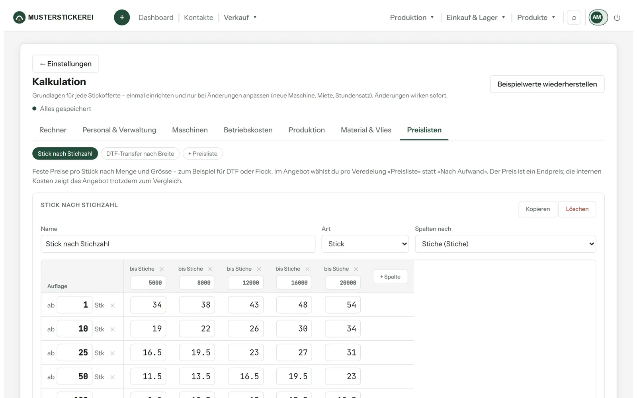Add a new price list with '+ Preisliste'
This screenshot has height=398, width=637.
pos(203,154)
